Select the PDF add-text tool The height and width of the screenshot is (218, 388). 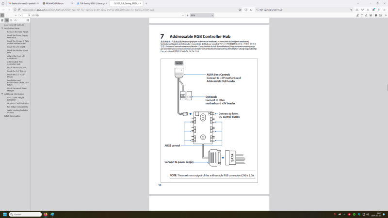(362, 16)
